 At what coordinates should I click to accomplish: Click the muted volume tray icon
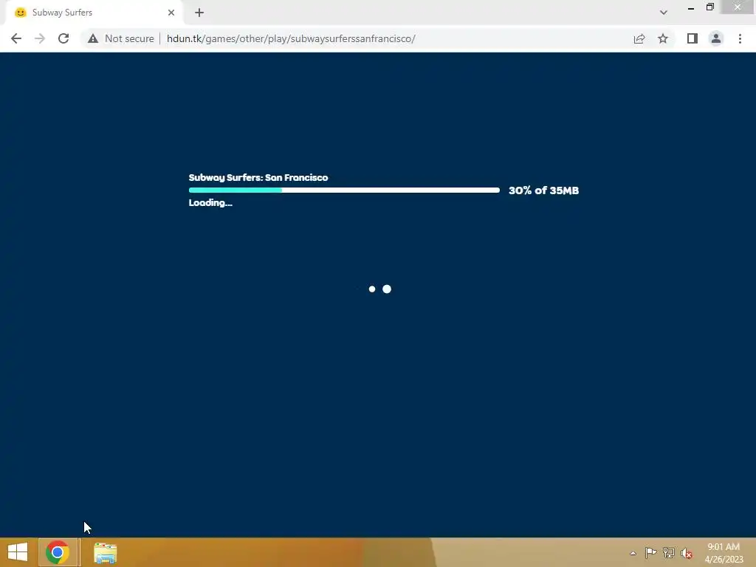[686, 553]
